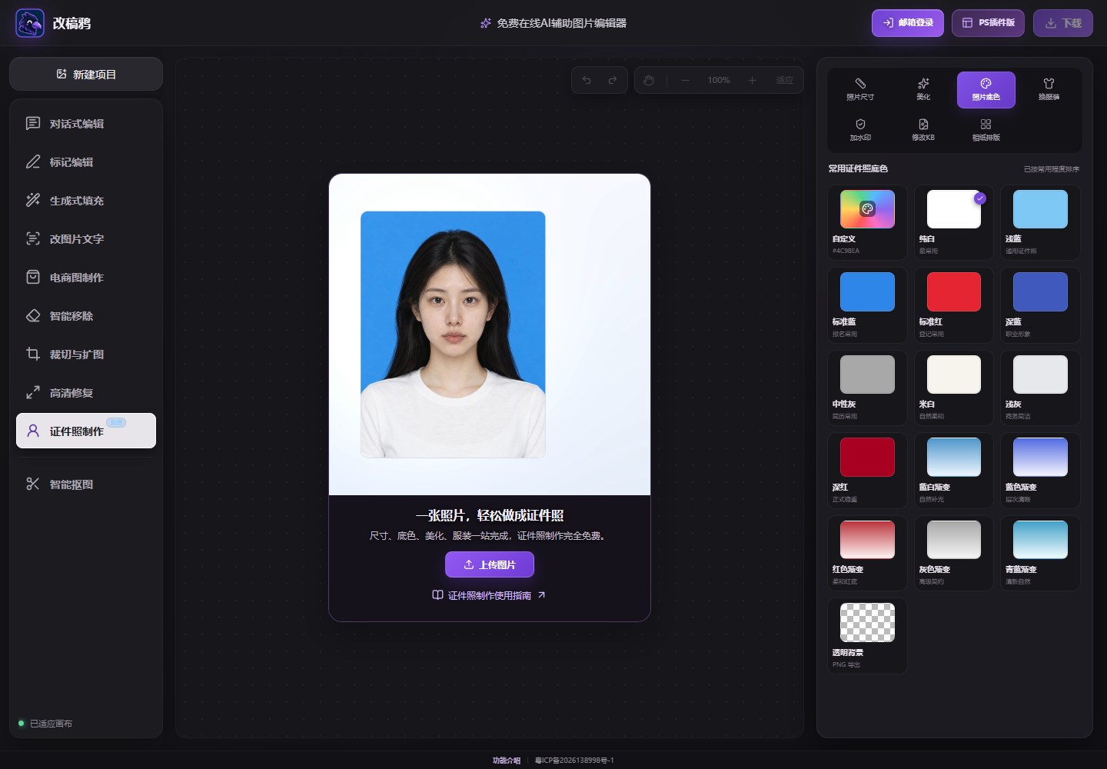Open the PS插件版 button

point(988,23)
